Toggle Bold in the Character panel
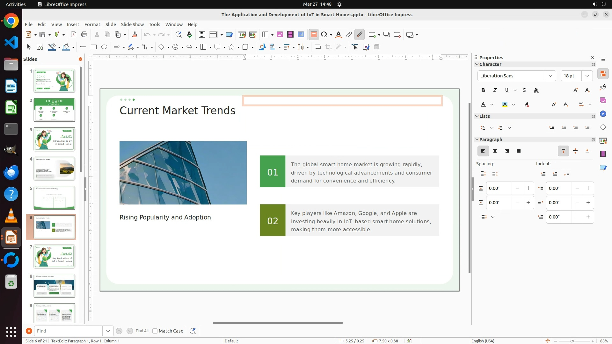The height and width of the screenshot is (344, 612). pyautogui.click(x=483, y=90)
